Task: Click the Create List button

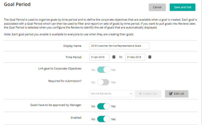Action: [x=148, y=94]
